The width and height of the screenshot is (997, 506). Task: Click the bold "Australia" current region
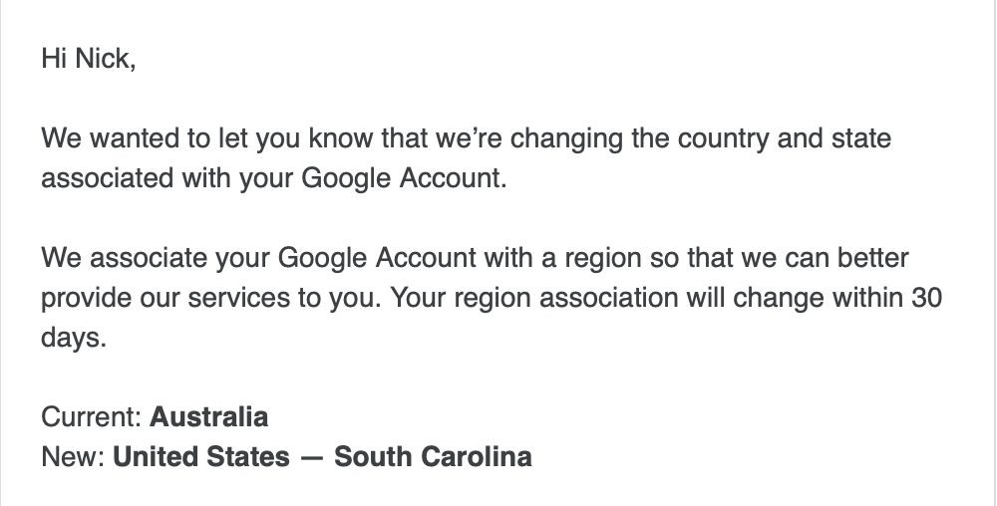coord(209,417)
